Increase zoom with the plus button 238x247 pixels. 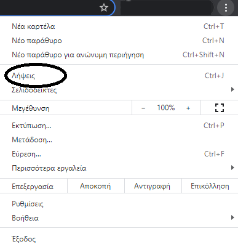click(x=188, y=108)
